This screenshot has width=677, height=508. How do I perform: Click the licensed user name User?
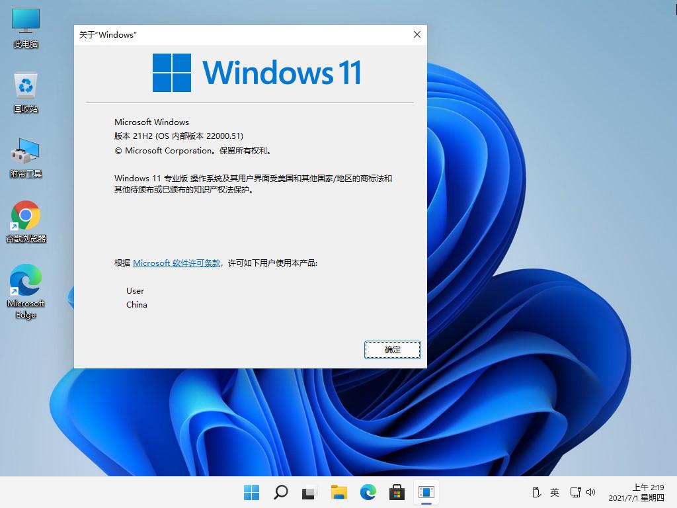click(x=135, y=291)
